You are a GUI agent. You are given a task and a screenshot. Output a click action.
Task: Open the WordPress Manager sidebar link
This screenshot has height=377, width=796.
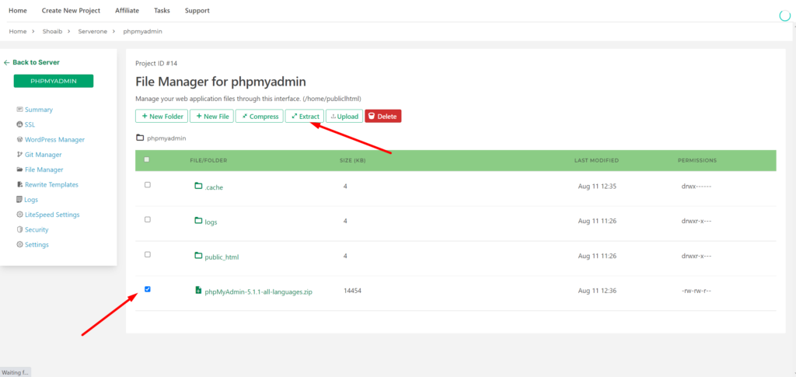55,140
